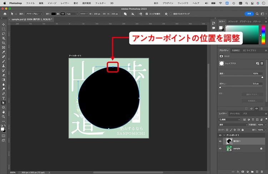
Task: Open the 選択 アクティブなレイヤー dropdown
Action: pyautogui.click(x=34, y=14)
